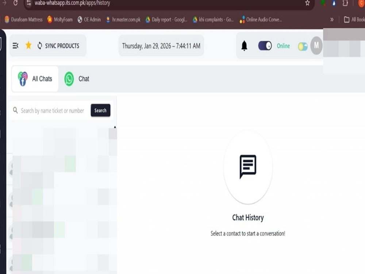Open notifications with the bell icon
Image resolution: width=365 pixels, height=274 pixels.
[x=244, y=46]
